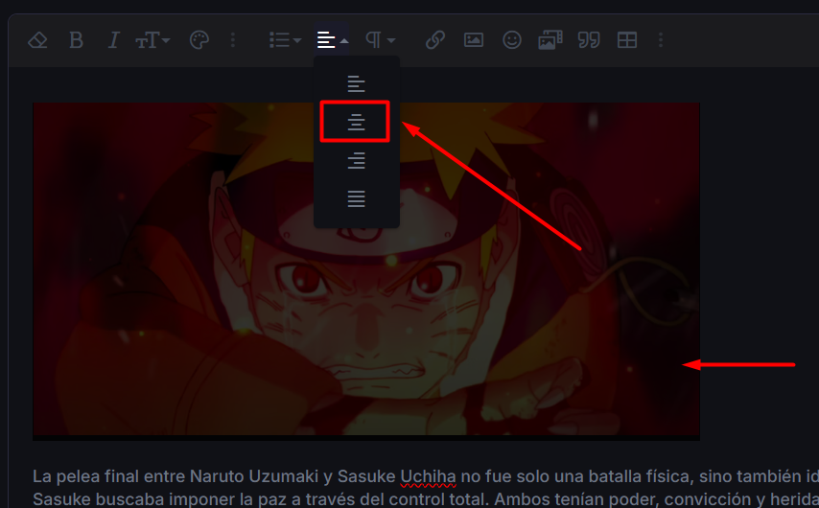Choose align left from the menu

(x=356, y=83)
